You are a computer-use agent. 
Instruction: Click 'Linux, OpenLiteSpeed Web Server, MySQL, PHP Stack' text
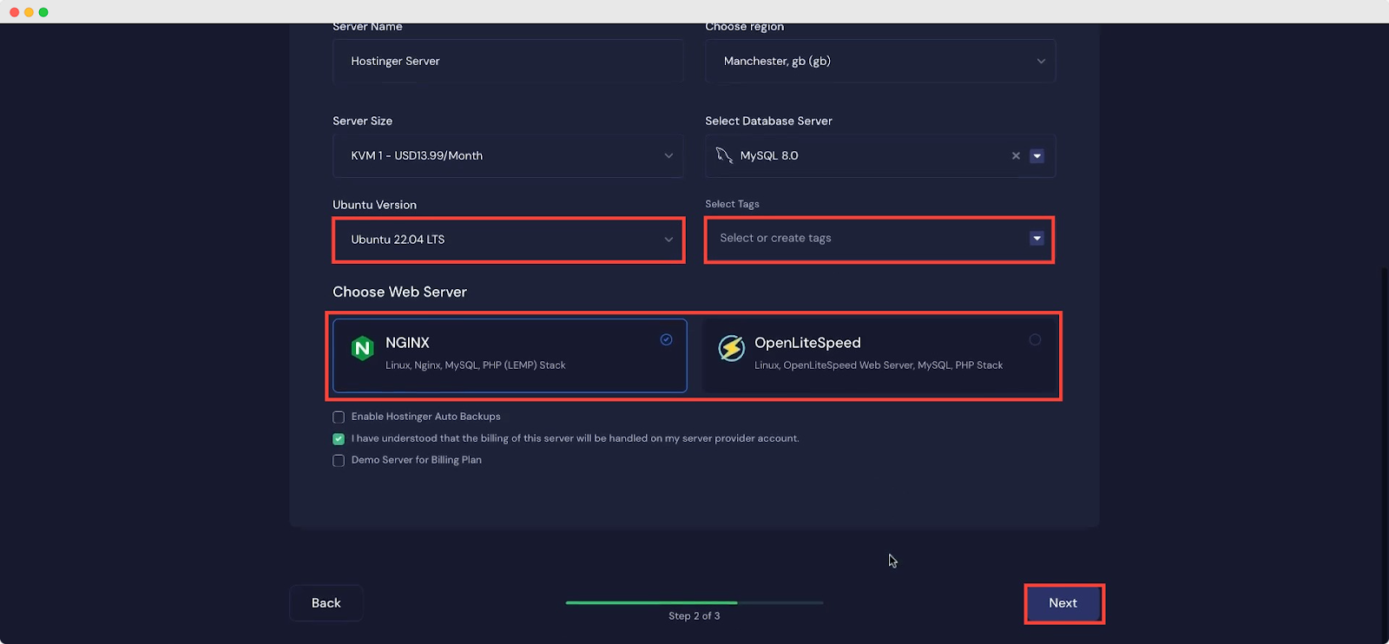pos(879,365)
